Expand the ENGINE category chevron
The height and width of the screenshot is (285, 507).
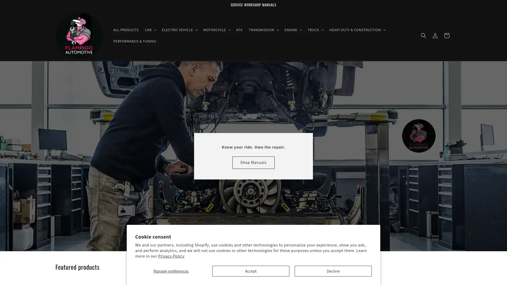tap(293, 30)
